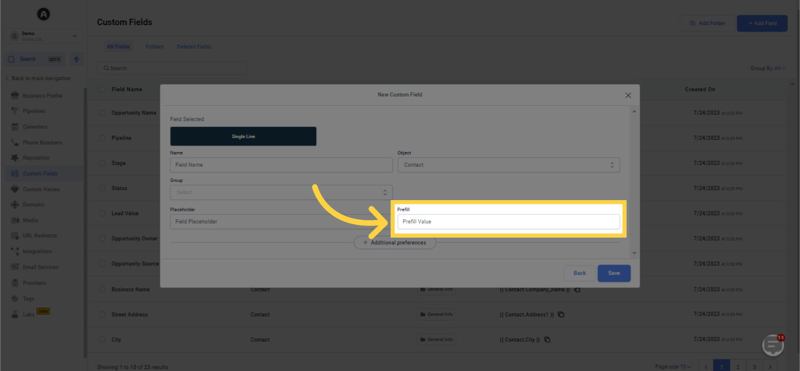Image resolution: width=800 pixels, height=371 pixels.
Task: Open the Group select dropdown
Action: (x=281, y=192)
